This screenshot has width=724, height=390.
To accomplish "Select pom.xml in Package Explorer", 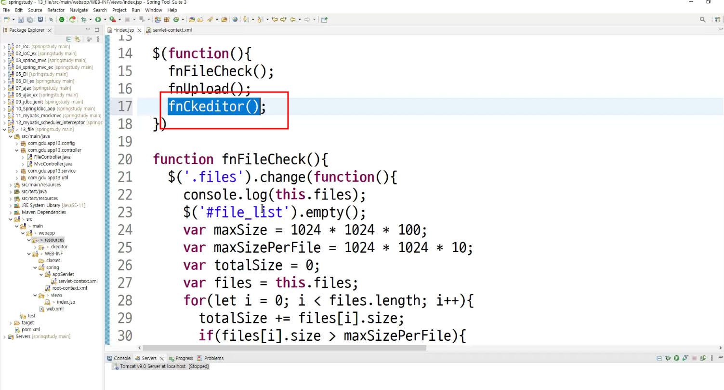I will [x=31, y=330].
